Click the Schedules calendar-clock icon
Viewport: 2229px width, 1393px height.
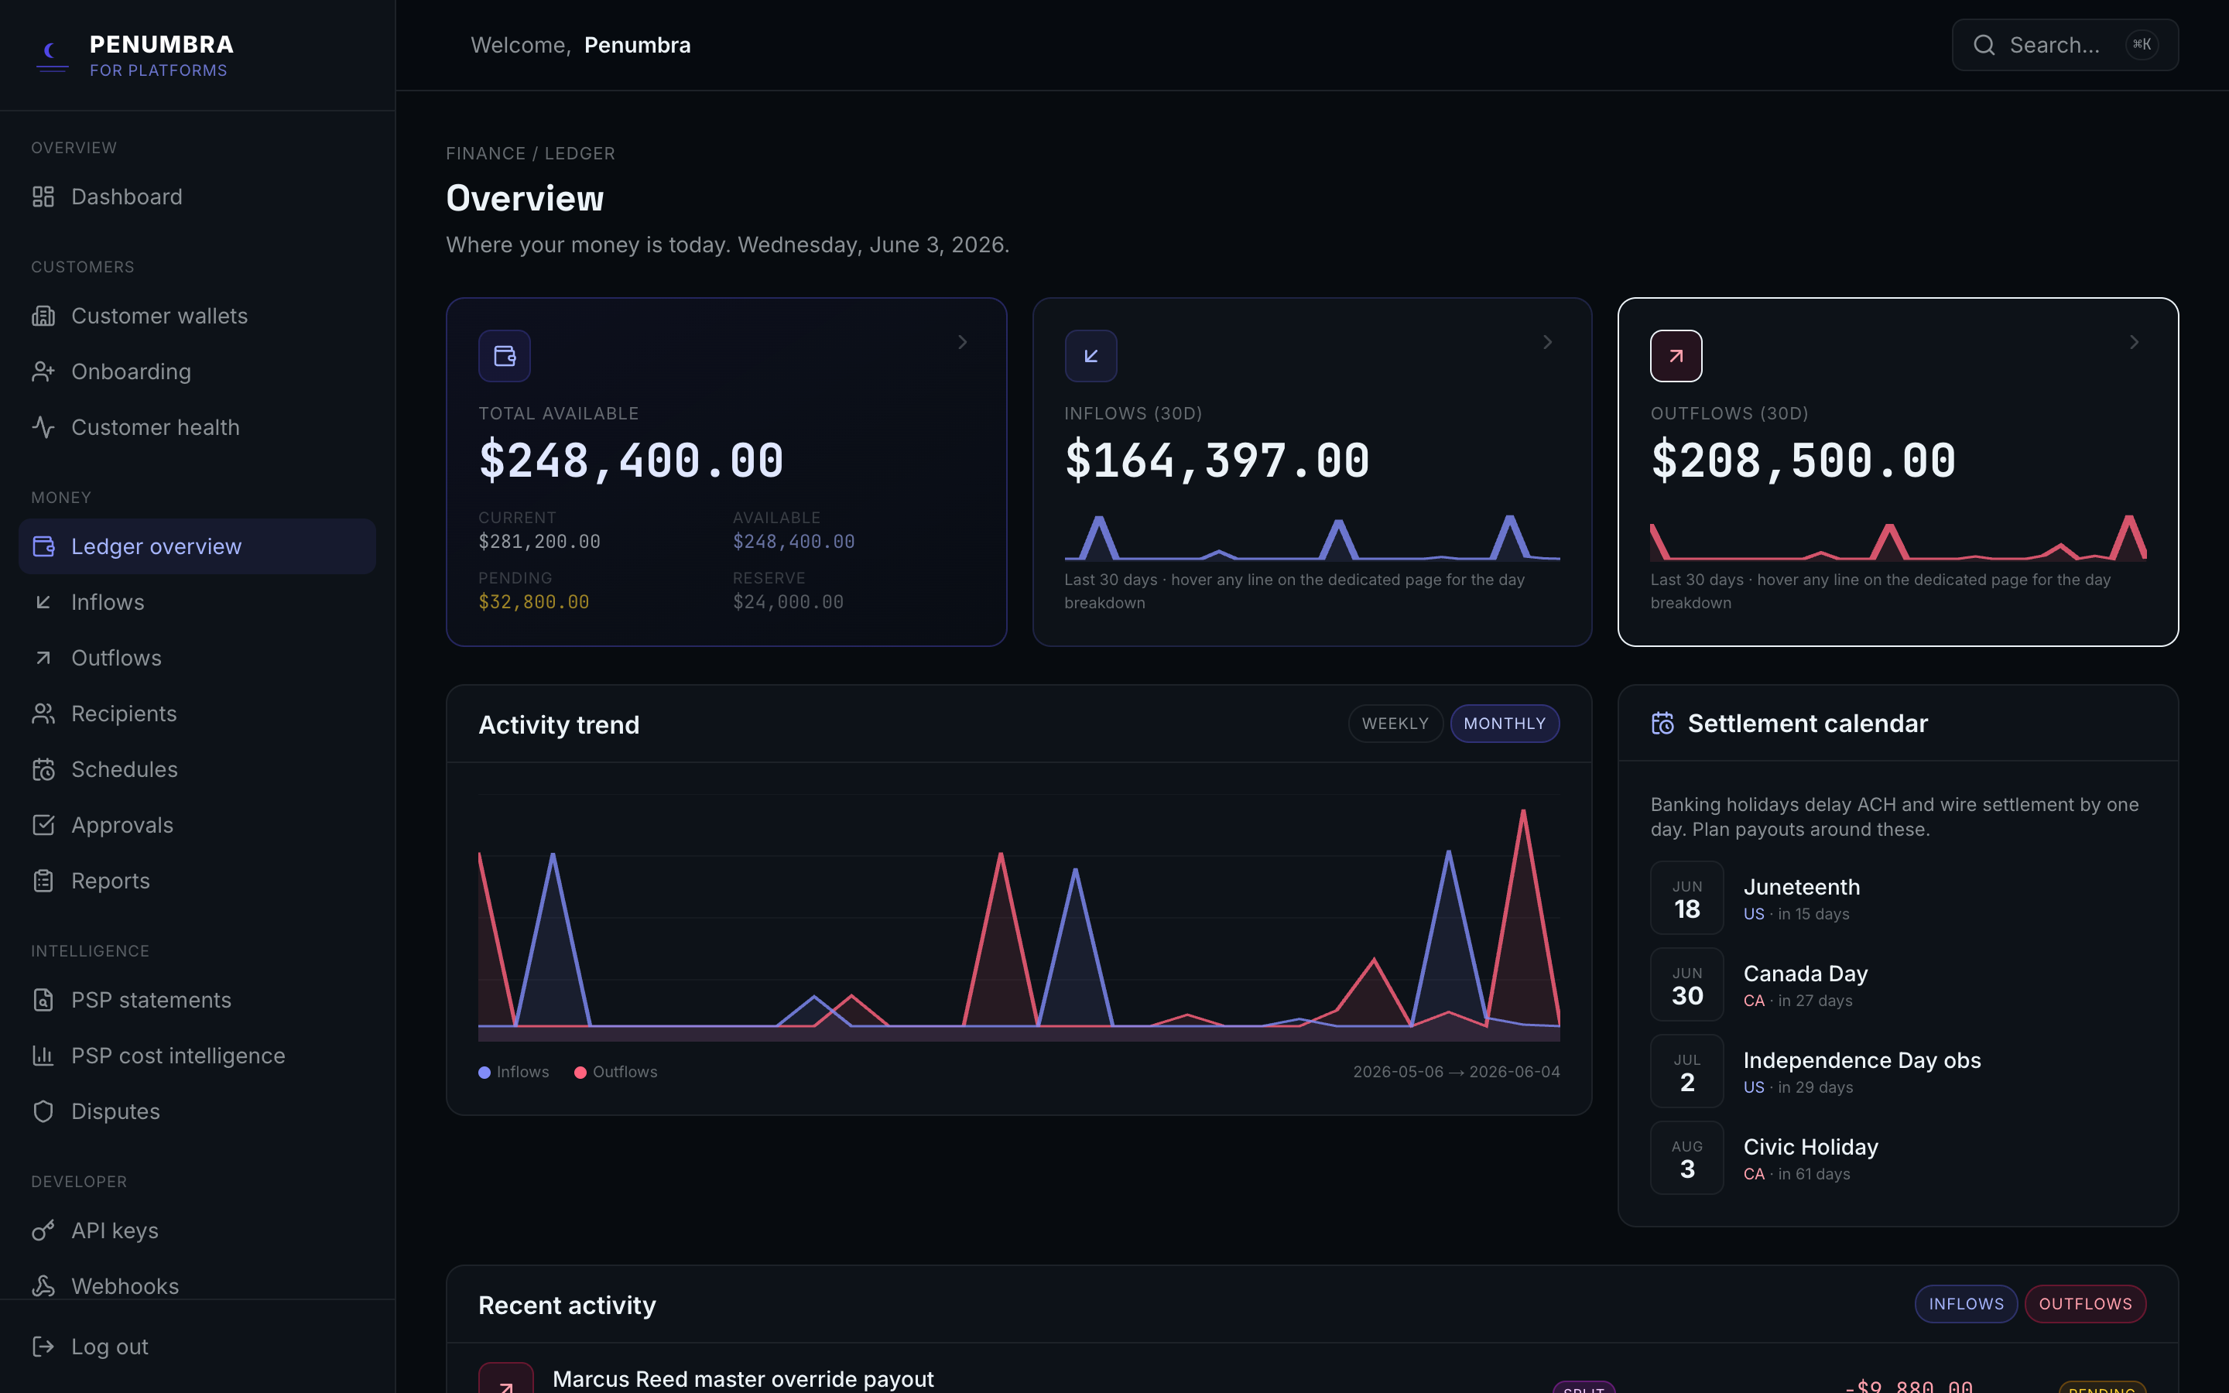pos(43,769)
